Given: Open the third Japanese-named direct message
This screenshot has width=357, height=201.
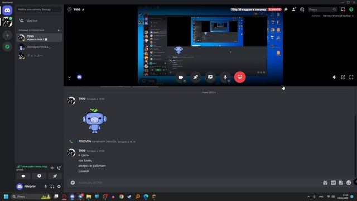Looking at the screenshot, I should click(x=39, y=56).
